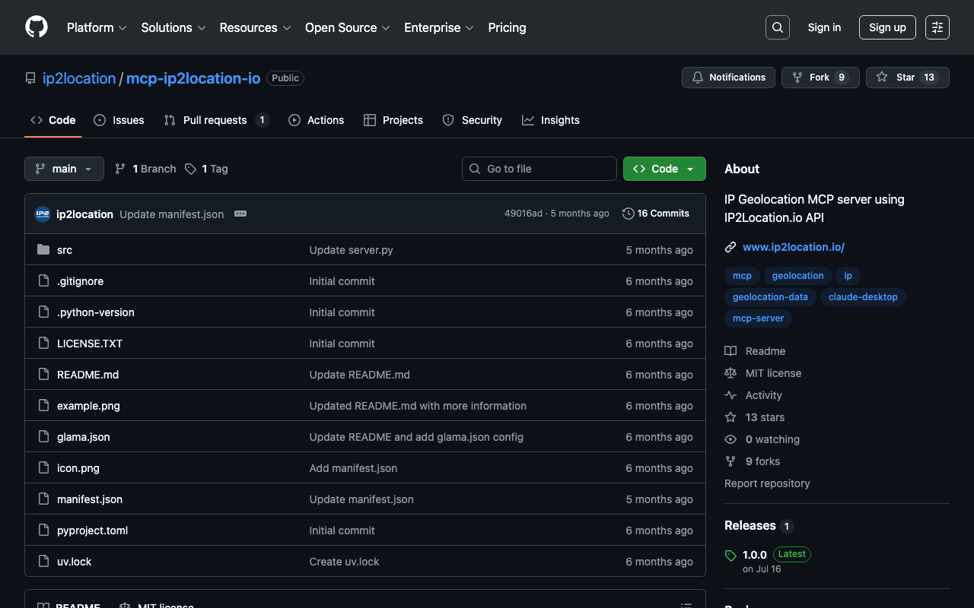Viewport: 974px width, 608px height.
Task: Click the Notifications bell button
Action: [x=728, y=78]
